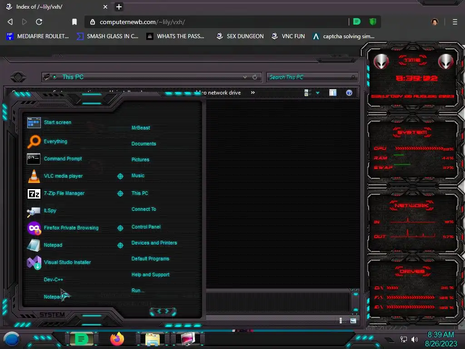Open MEDIAFIRE ROULET... bookmark

point(37,36)
